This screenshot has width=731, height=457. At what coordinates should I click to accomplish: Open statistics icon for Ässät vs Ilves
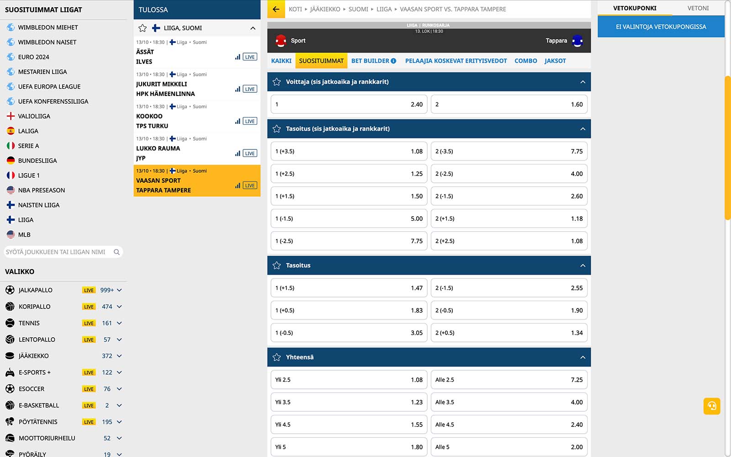238,57
